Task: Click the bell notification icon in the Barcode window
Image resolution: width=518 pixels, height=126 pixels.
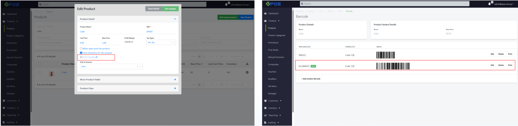Action: click(490, 4)
